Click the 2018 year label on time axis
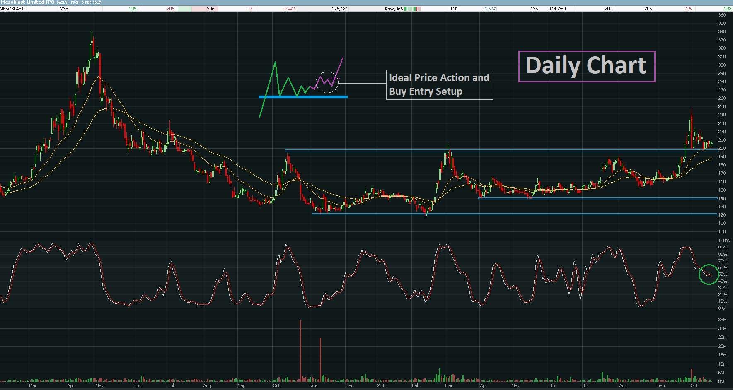Screen dimensions: 733x390 point(382,385)
